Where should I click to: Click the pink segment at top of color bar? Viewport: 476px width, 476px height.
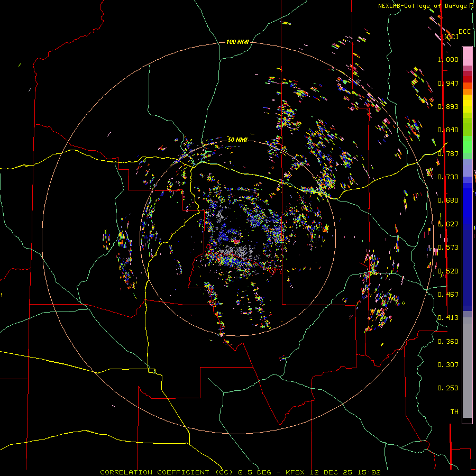[x=467, y=56]
